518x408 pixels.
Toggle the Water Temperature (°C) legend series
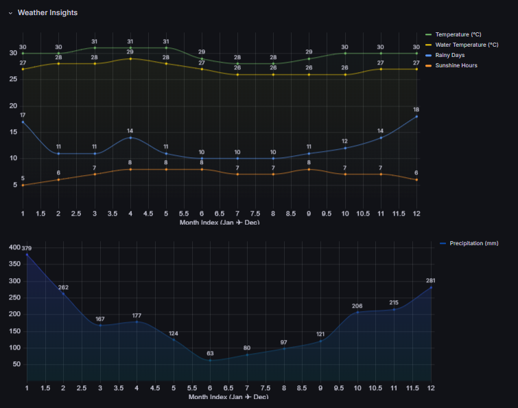467,45
